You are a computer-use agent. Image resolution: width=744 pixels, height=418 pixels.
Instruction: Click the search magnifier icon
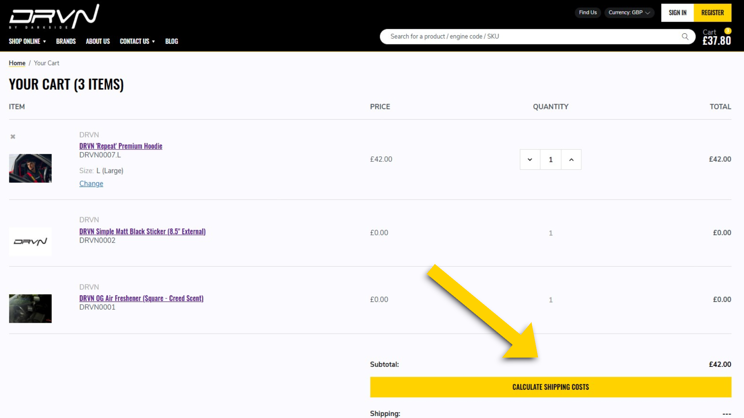685,36
